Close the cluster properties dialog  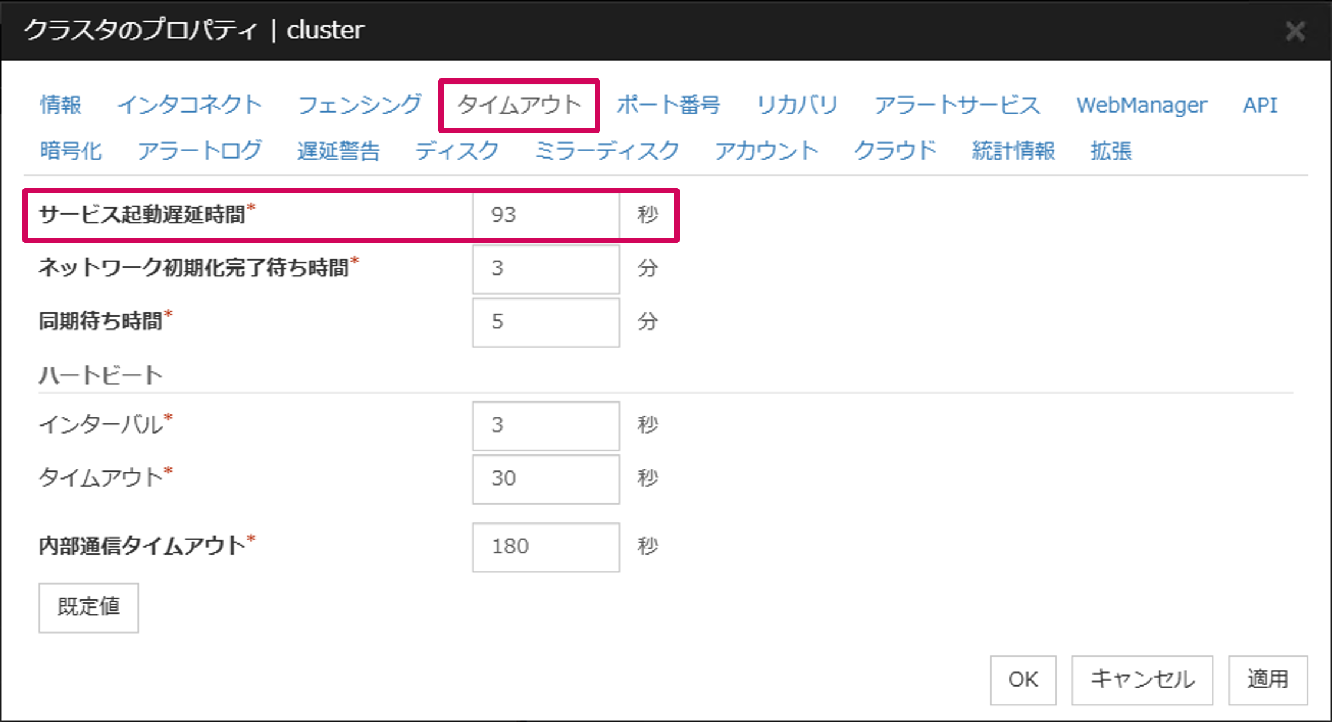click(x=1295, y=31)
